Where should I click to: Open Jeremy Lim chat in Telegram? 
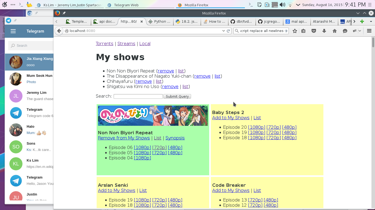point(29,96)
